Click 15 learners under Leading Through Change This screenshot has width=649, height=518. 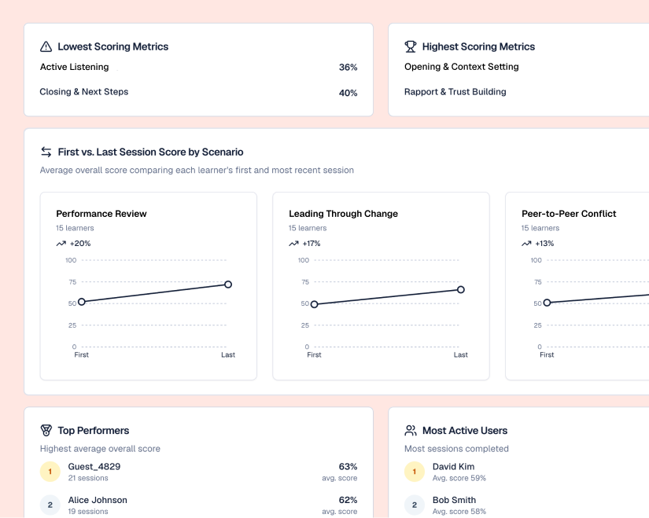308,228
